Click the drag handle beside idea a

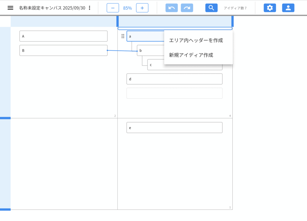click(x=123, y=36)
